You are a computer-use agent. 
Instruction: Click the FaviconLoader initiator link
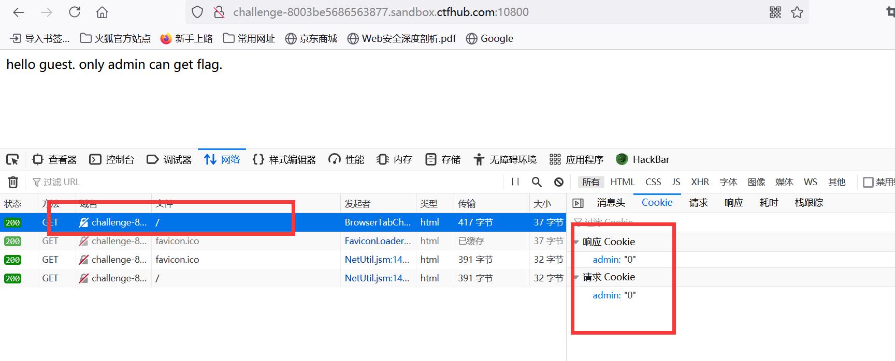click(x=378, y=241)
